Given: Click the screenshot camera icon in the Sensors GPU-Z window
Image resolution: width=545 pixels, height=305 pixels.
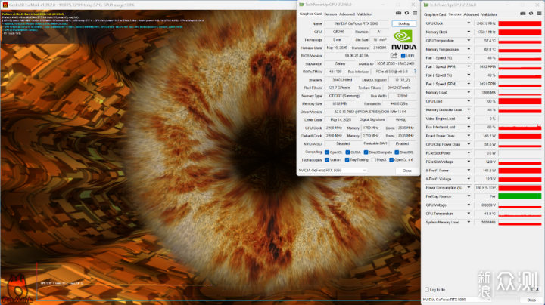Looking at the screenshot, I should pyautogui.click(x=523, y=14).
